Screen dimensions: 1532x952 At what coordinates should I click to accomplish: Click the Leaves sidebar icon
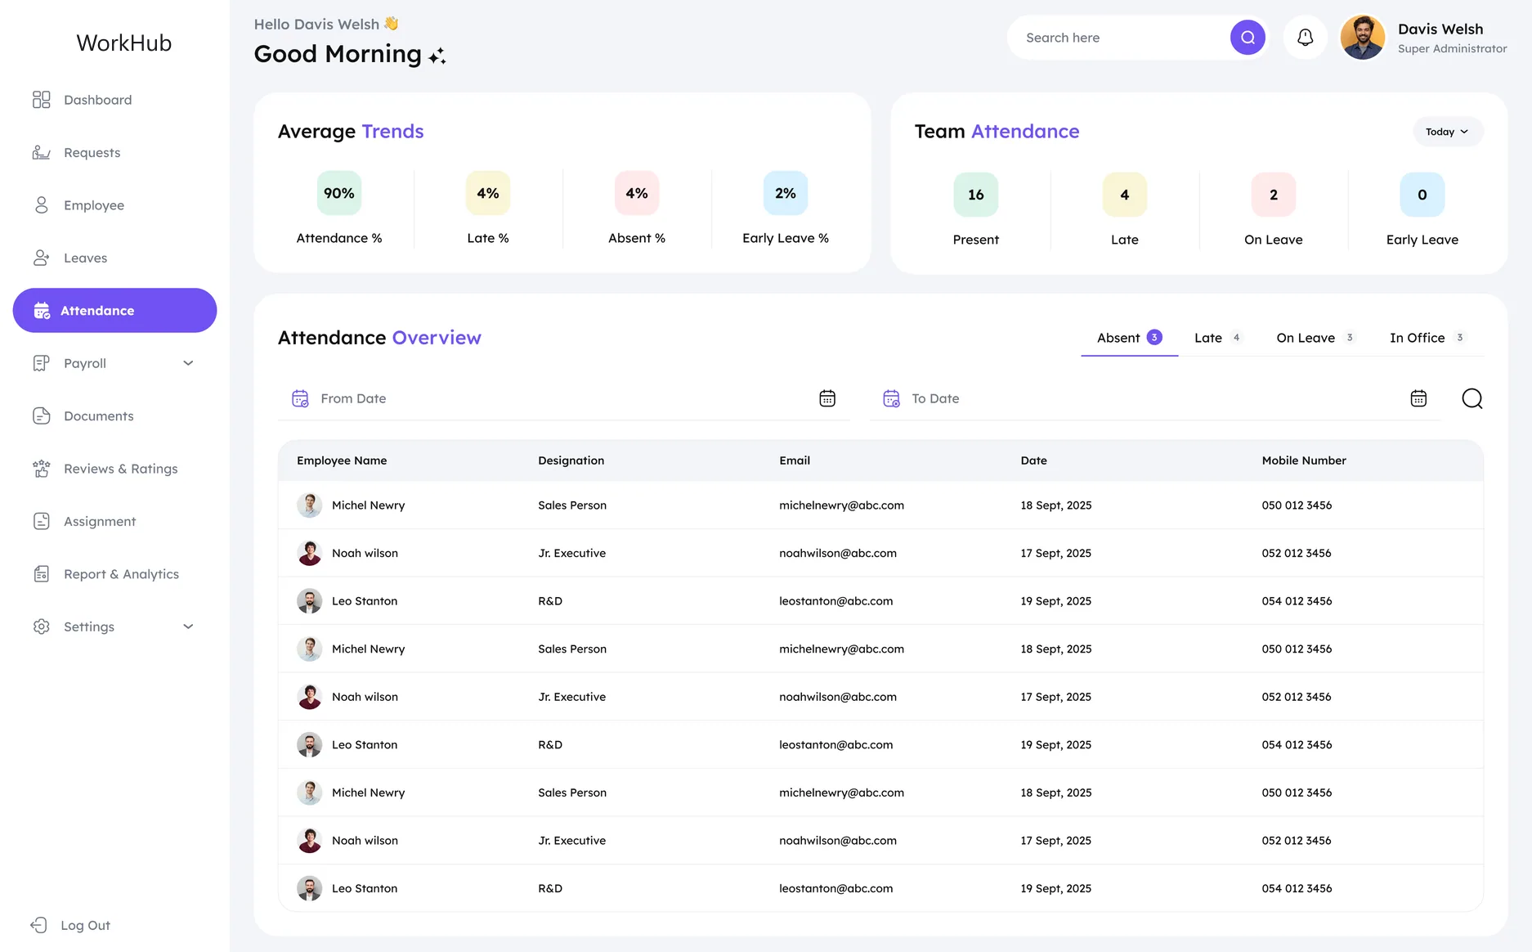(x=42, y=258)
